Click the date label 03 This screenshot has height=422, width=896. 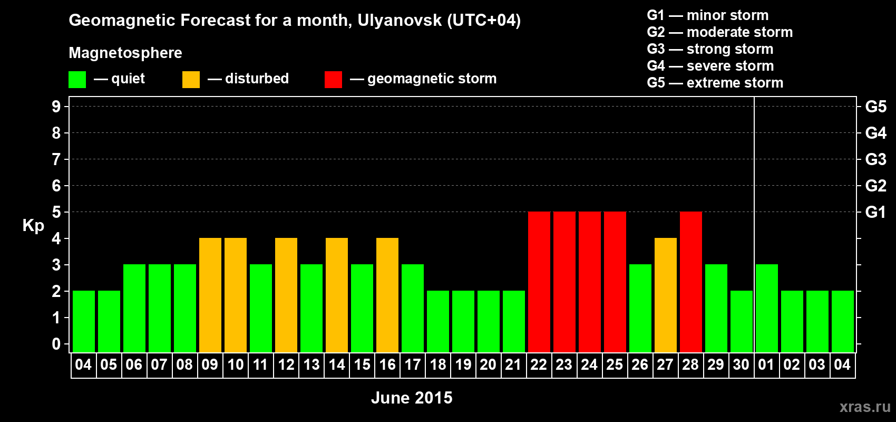pyautogui.click(x=817, y=365)
